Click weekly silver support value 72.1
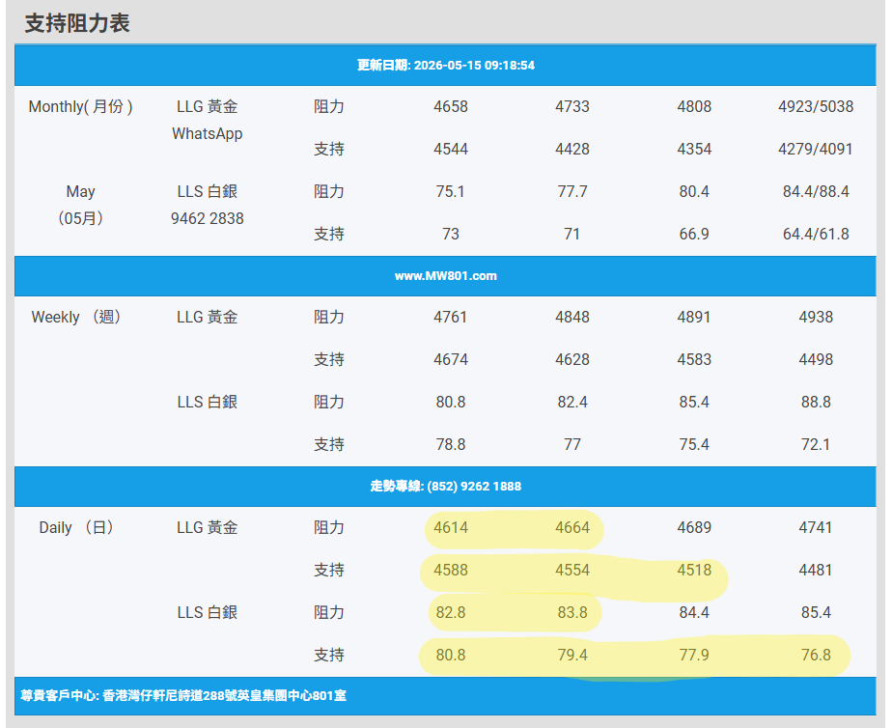Screen dimensions: 892x728 pos(816,444)
